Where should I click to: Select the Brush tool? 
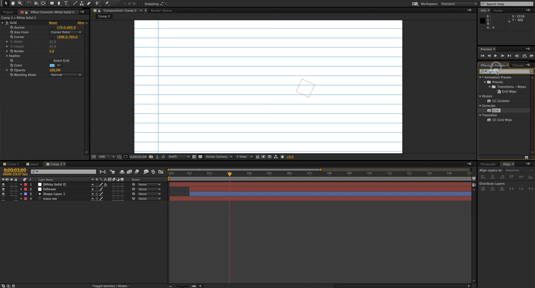pyautogui.click(x=75, y=3)
